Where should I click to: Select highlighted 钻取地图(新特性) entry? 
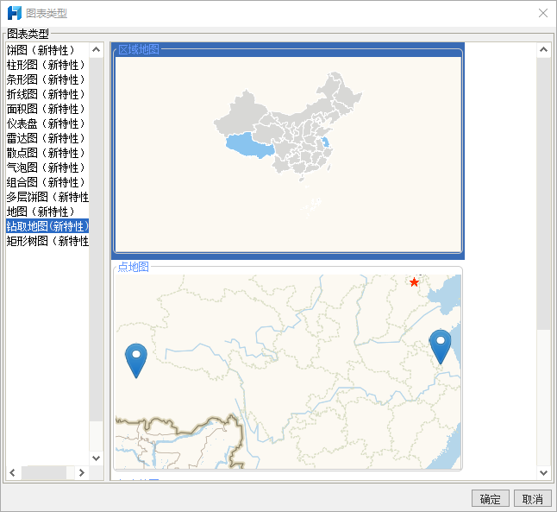pyautogui.click(x=47, y=226)
